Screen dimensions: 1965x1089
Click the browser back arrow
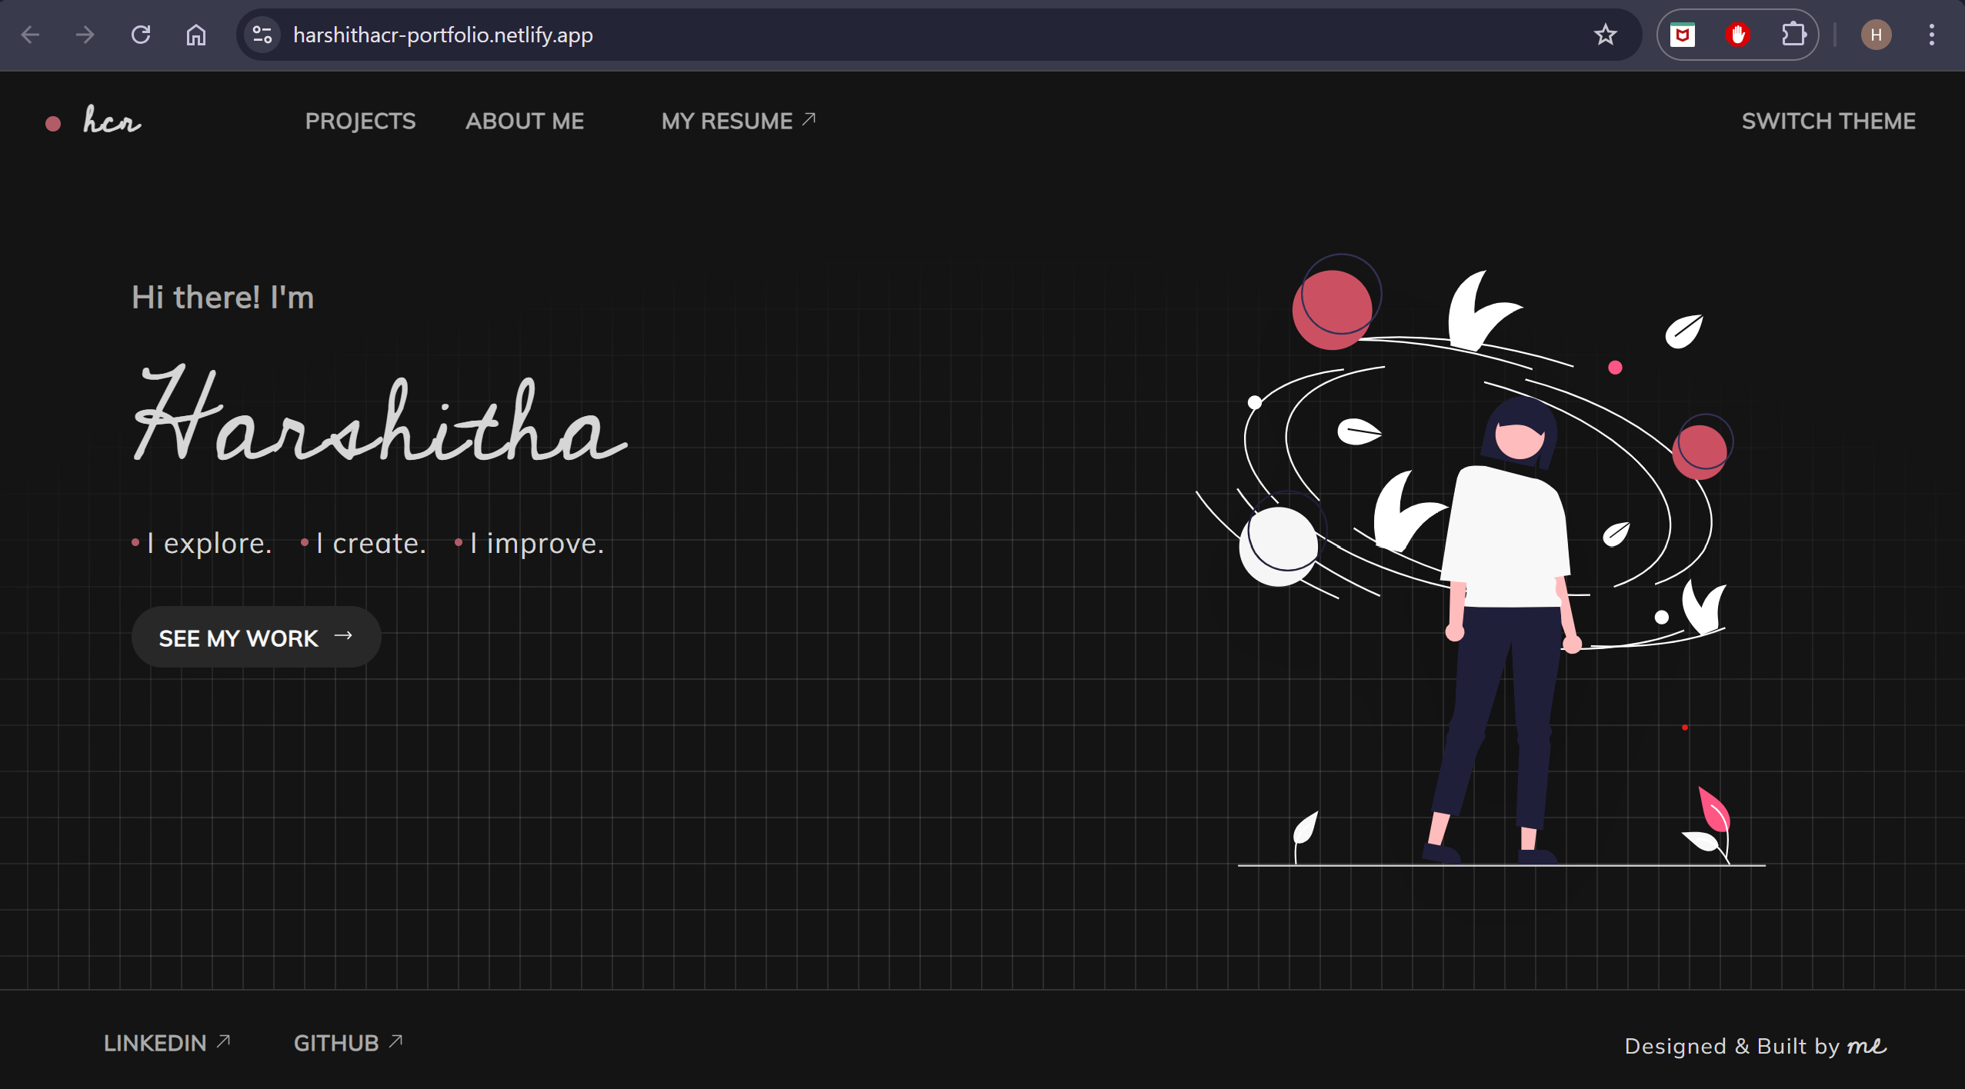point(30,35)
